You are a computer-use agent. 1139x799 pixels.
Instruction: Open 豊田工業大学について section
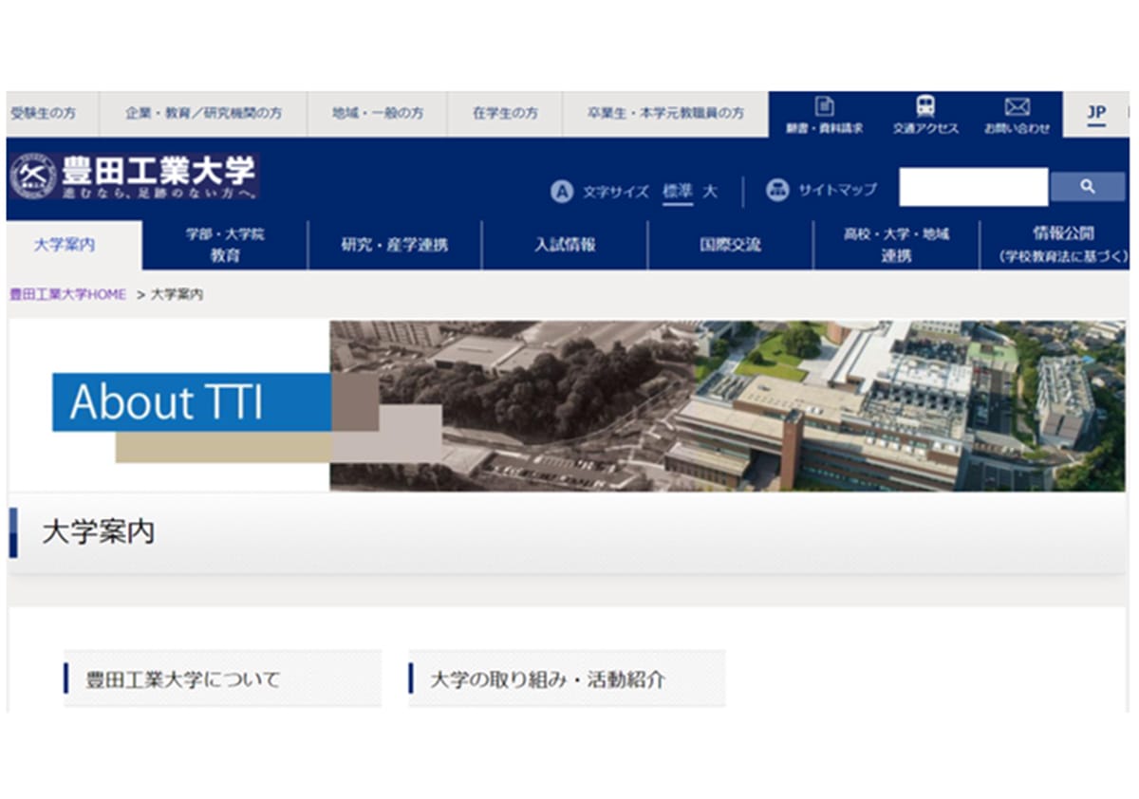pyautogui.click(x=222, y=678)
